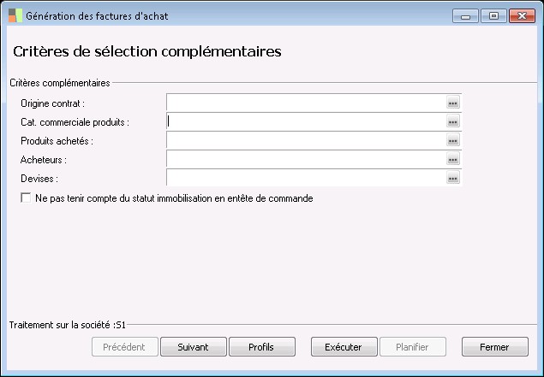The height and width of the screenshot is (377, 544).
Task: Open the Profils button
Action: [x=261, y=347]
